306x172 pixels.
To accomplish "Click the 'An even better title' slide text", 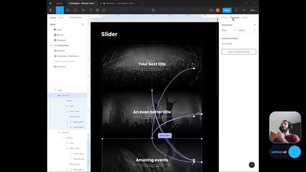I will coord(152,112).
